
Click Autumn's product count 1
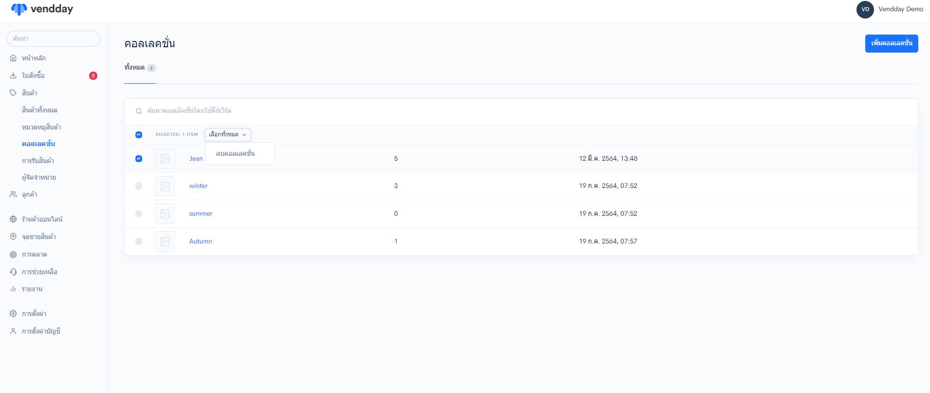(396, 242)
